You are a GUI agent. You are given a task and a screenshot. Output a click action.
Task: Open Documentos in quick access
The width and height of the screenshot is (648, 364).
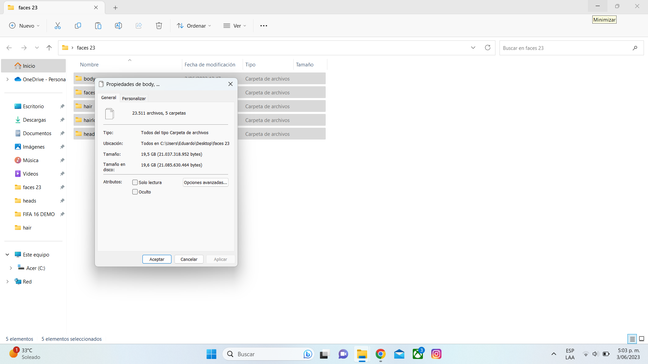37,133
